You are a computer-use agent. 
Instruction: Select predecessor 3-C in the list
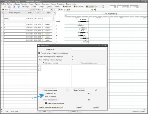39,68
